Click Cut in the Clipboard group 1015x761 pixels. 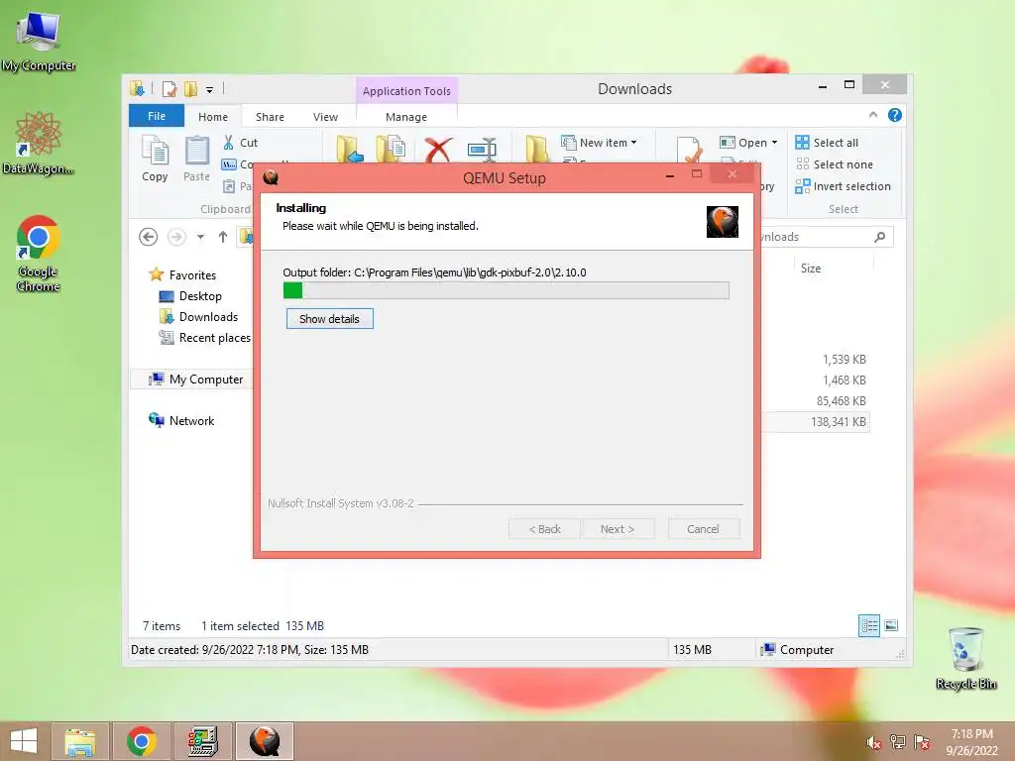240,143
